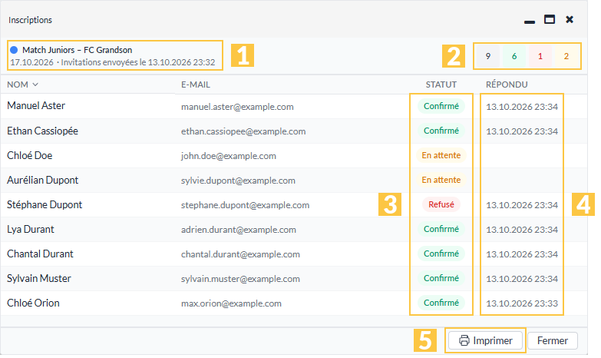Close dialog with the Fermer button

[553, 341]
